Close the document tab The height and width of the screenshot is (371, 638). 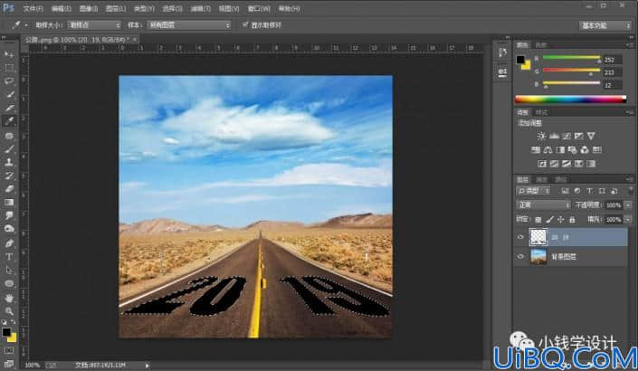coord(134,40)
